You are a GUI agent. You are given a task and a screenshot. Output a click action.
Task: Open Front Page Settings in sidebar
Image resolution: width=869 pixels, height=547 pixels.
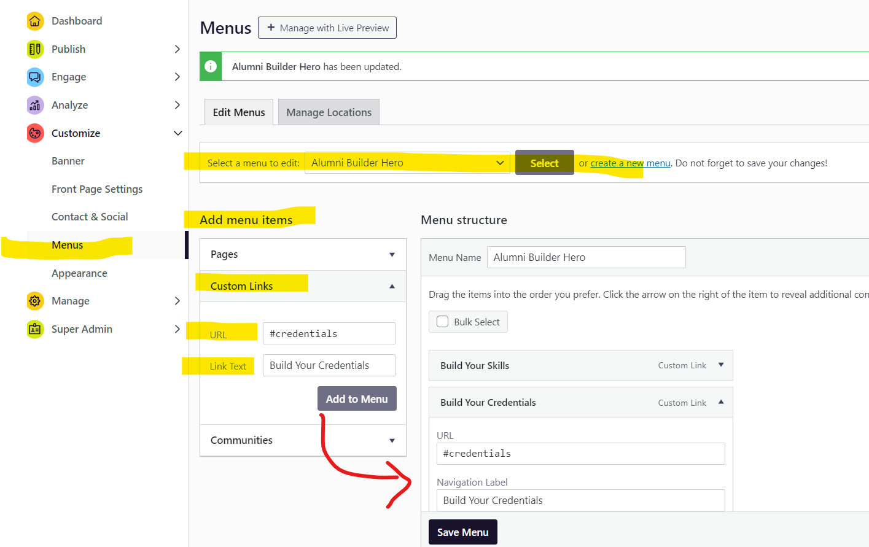[97, 189]
